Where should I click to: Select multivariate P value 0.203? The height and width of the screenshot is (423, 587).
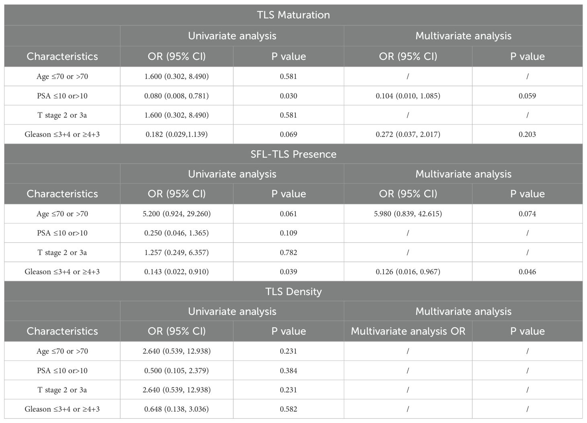[527, 134]
